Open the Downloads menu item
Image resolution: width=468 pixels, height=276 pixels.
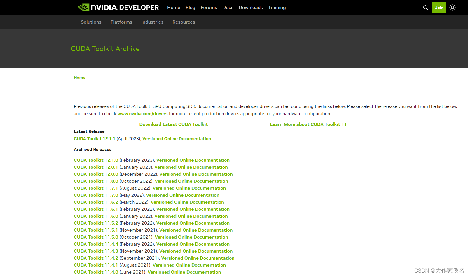251,7
